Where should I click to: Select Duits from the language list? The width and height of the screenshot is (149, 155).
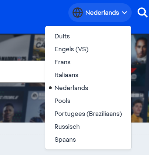point(62,36)
